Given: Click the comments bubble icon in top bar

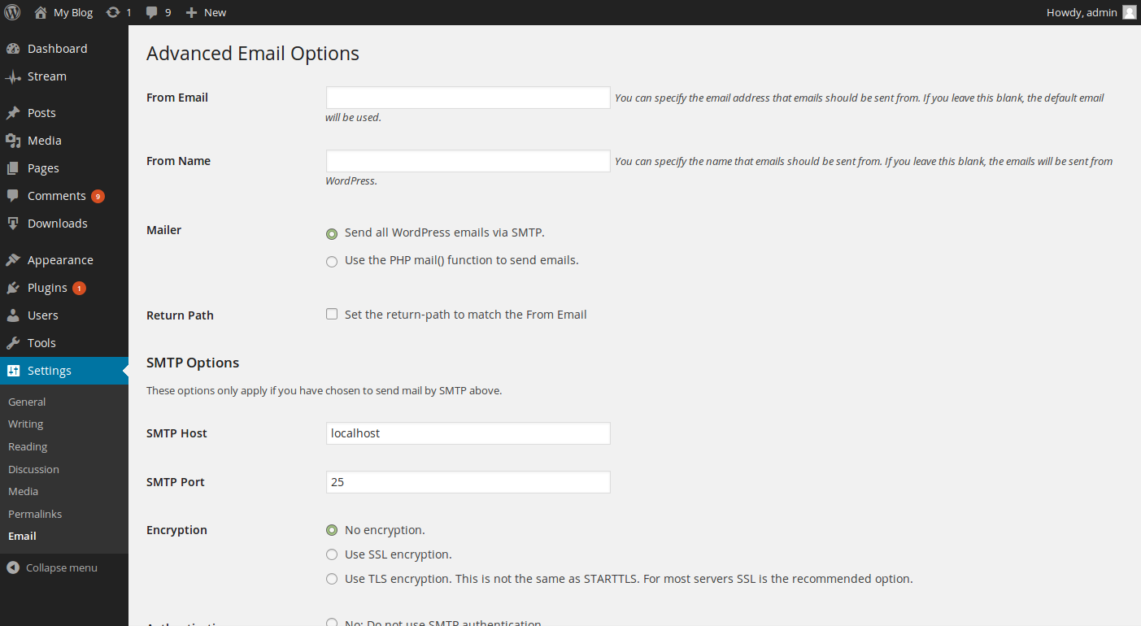Looking at the screenshot, I should click(152, 12).
